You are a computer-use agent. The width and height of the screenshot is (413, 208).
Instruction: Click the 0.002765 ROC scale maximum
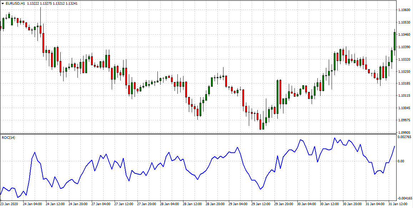pos(405,137)
